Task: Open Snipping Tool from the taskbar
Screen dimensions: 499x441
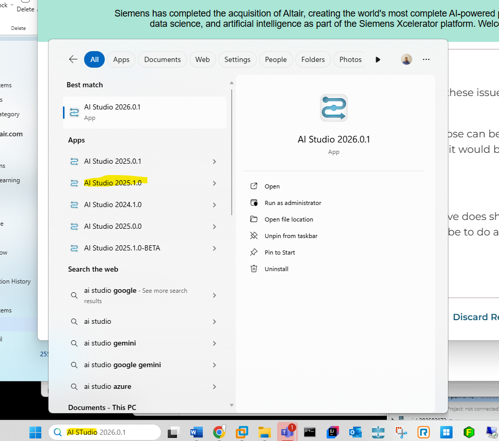Action: tap(401, 432)
